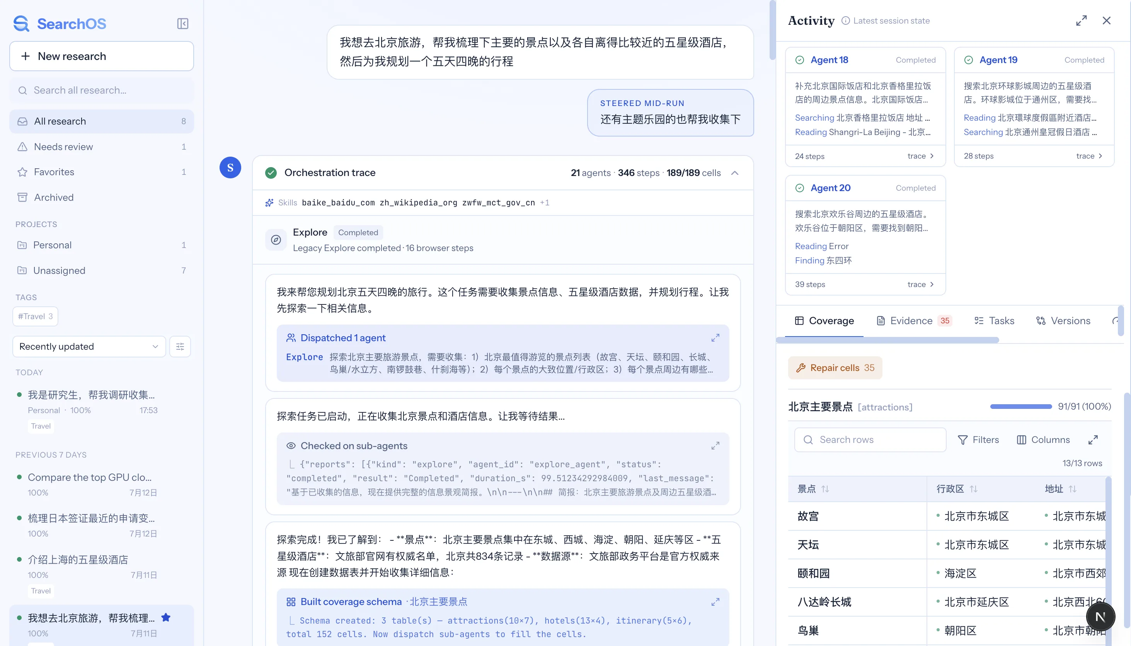
Task: Sort the 行政区 column
Action: (x=974, y=489)
